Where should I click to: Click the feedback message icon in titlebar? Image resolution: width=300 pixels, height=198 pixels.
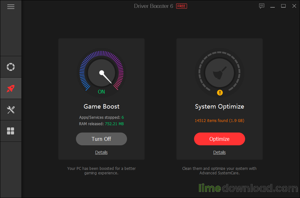(262, 6)
